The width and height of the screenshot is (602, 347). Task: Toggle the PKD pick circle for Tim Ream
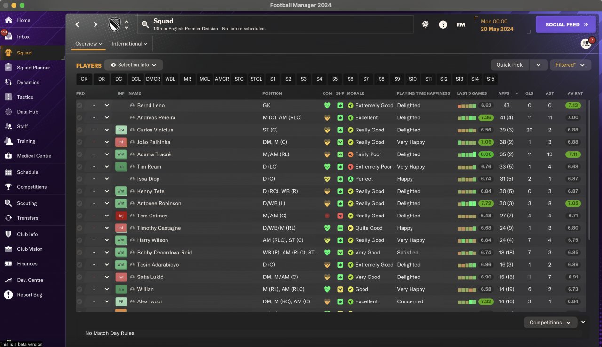(79, 166)
